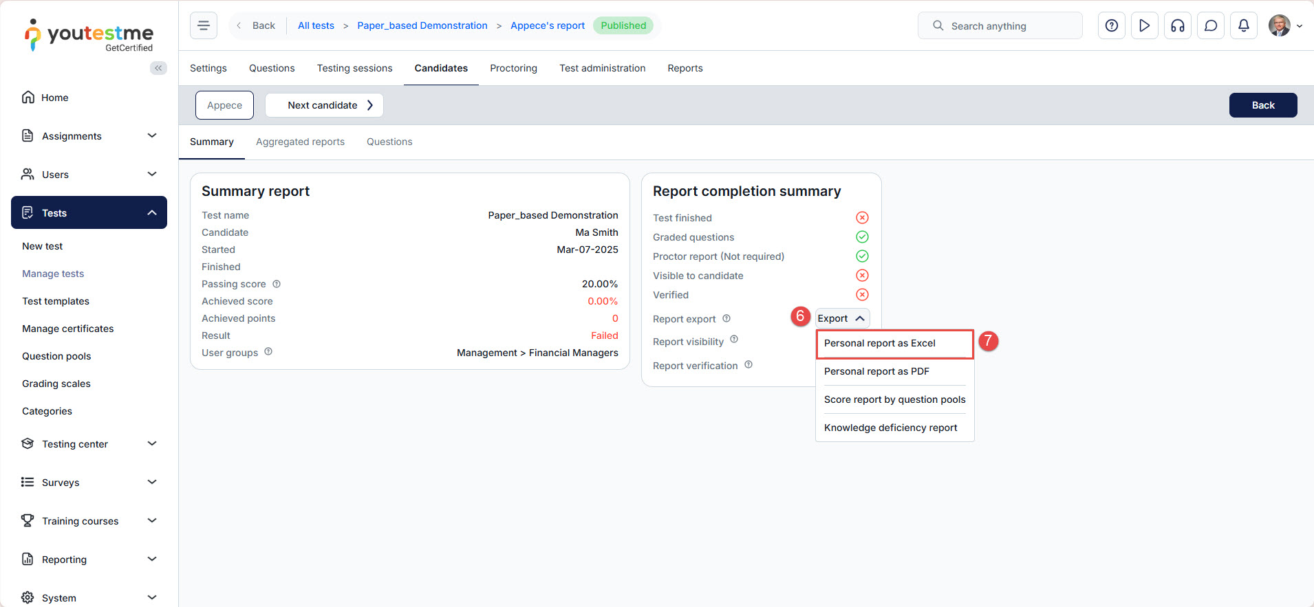Image resolution: width=1314 pixels, height=607 pixels.
Task: Collapse the Export dropdown
Action: (842, 318)
